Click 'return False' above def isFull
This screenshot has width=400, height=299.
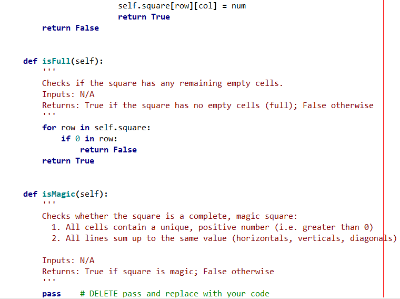[71, 28]
